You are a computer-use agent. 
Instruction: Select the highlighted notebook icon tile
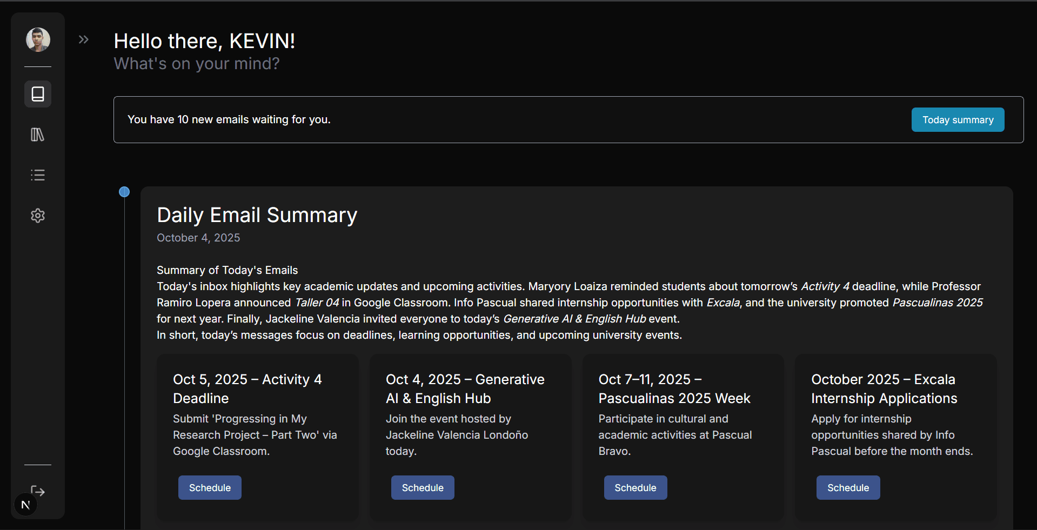(x=37, y=93)
